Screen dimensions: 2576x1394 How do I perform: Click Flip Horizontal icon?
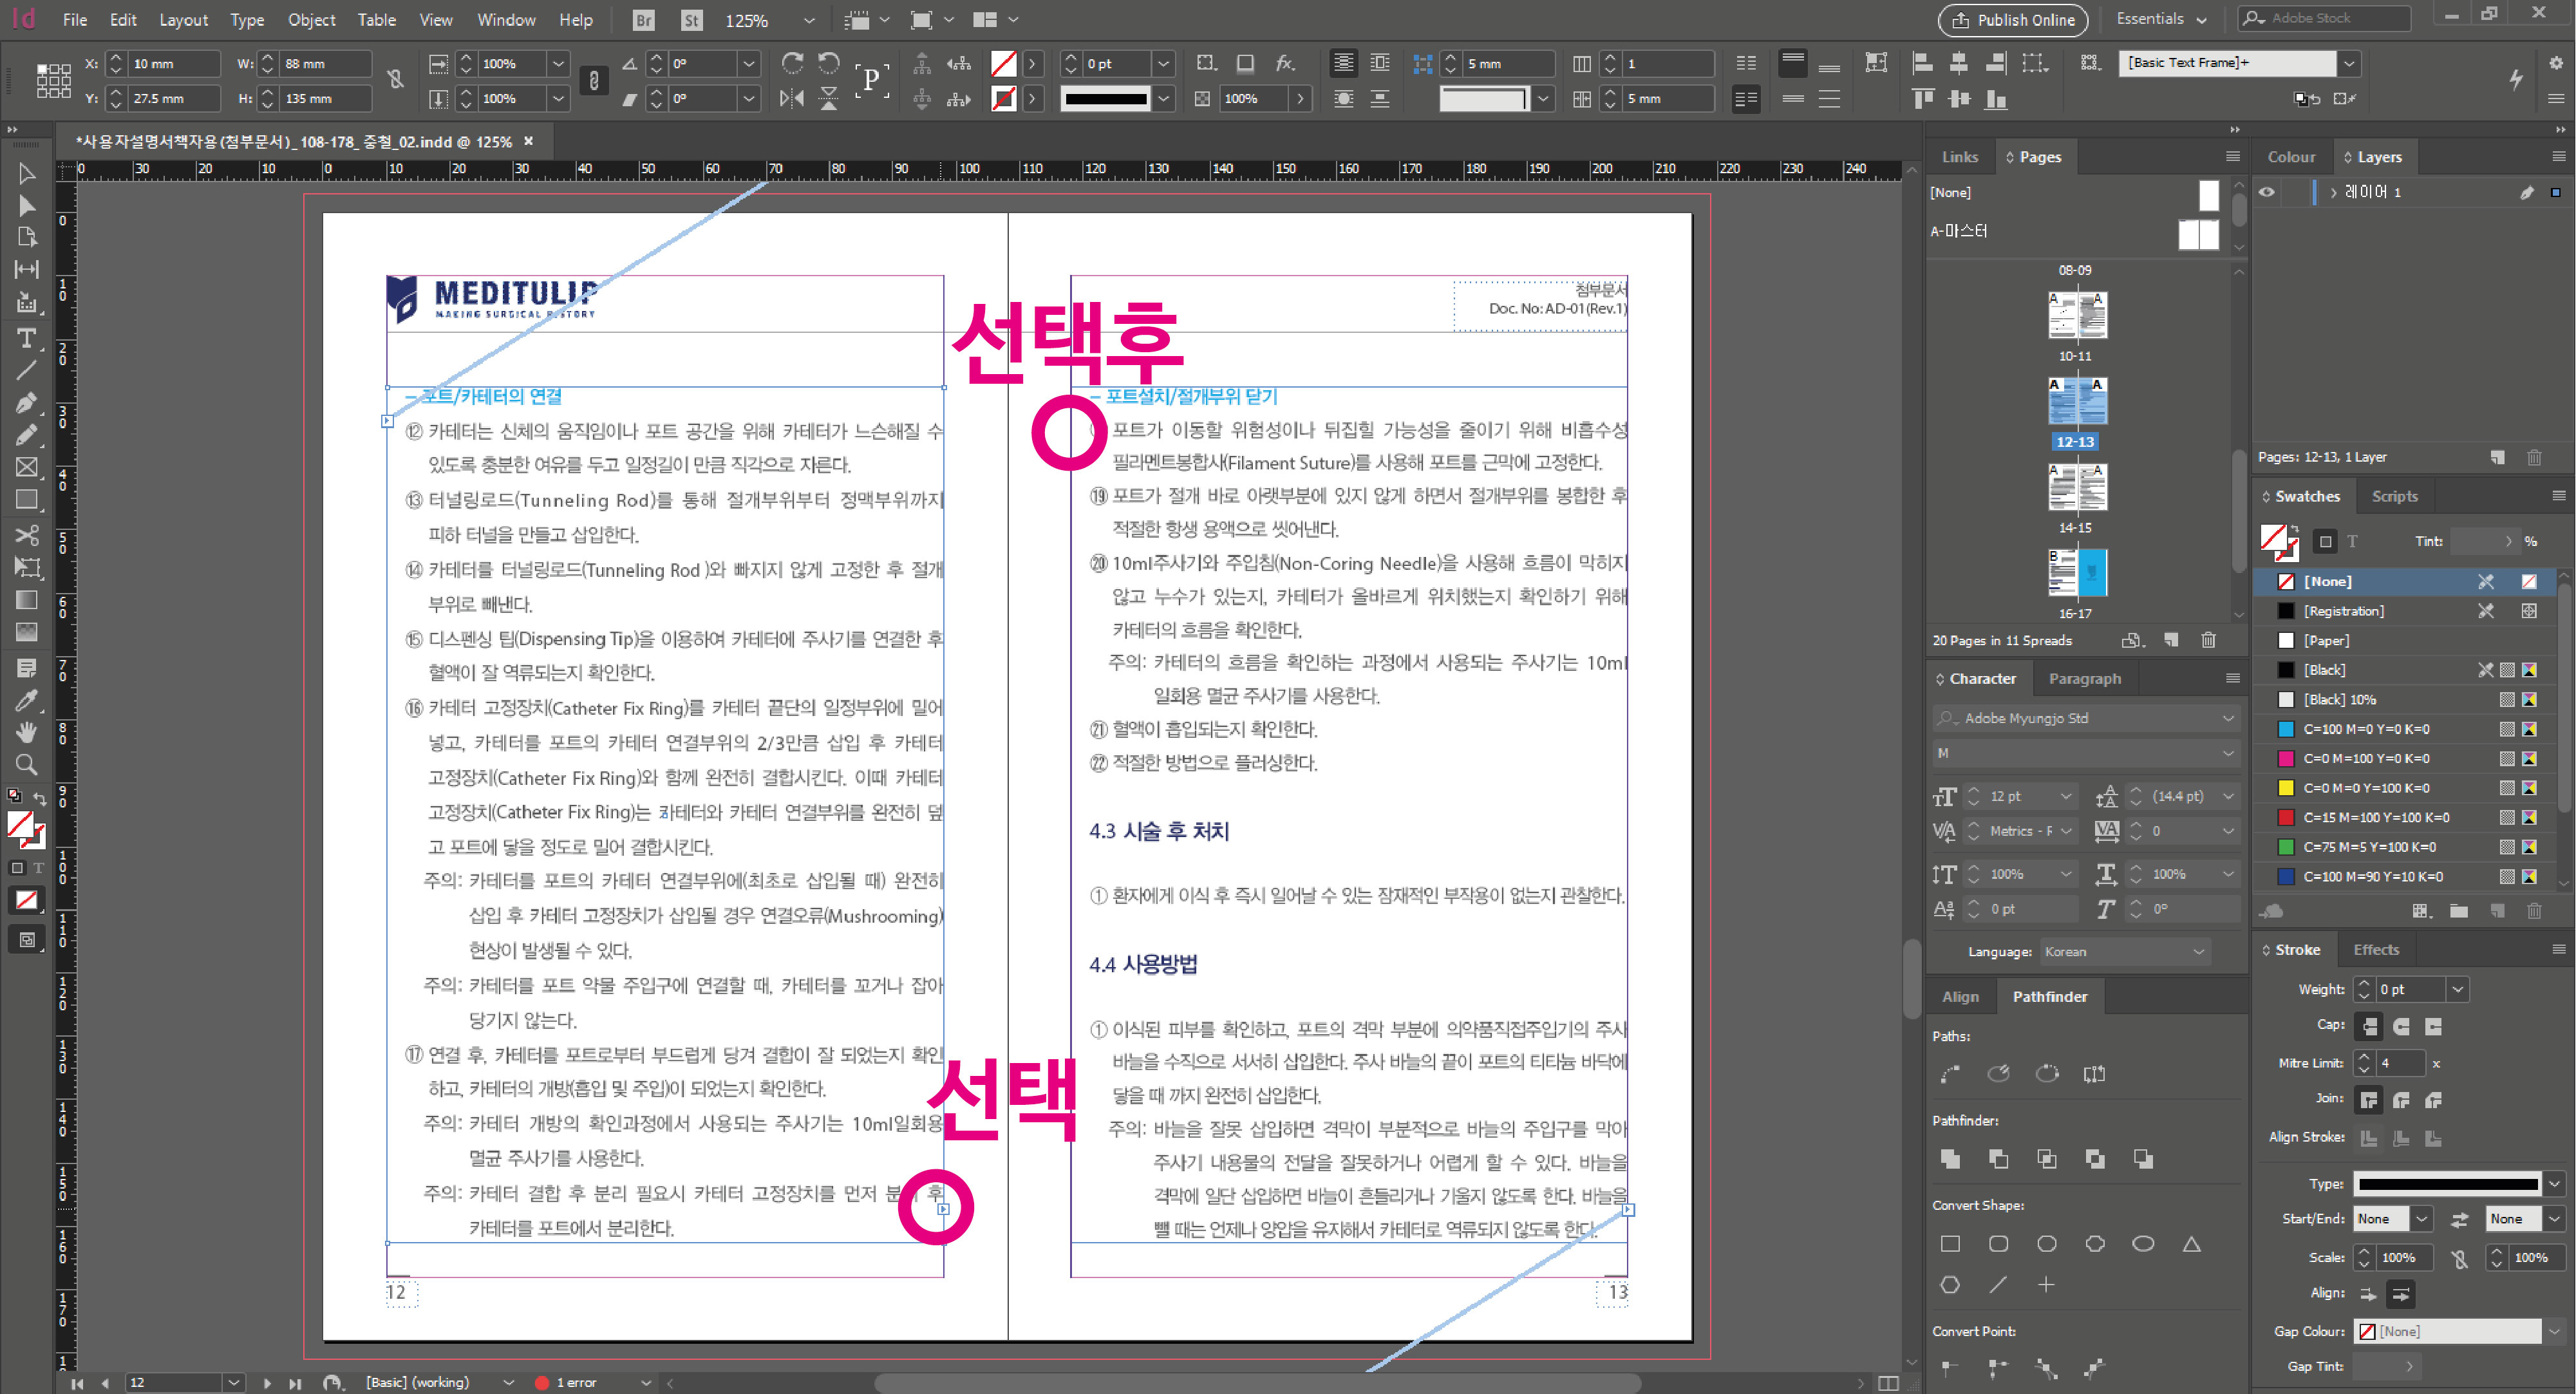click(792, 98)
